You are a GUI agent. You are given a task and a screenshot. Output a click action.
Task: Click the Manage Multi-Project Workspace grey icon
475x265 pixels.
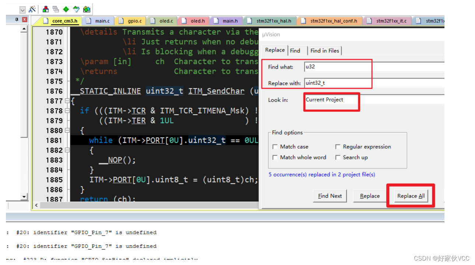click(x=56, y=9)
